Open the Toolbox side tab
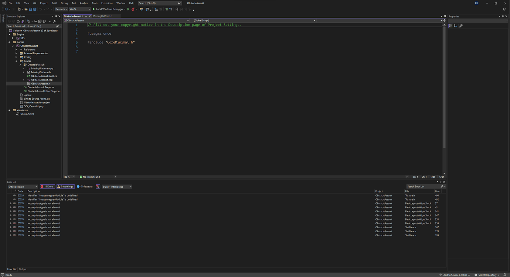 point(3,18)
